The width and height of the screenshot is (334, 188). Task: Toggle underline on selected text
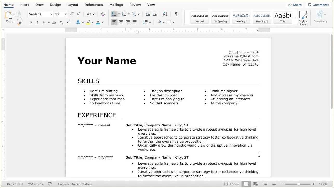coord(43,22)
